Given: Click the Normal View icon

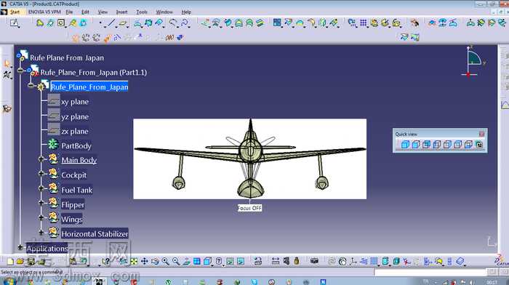Looking at the screenshot, I should click(x=186, y=261).
